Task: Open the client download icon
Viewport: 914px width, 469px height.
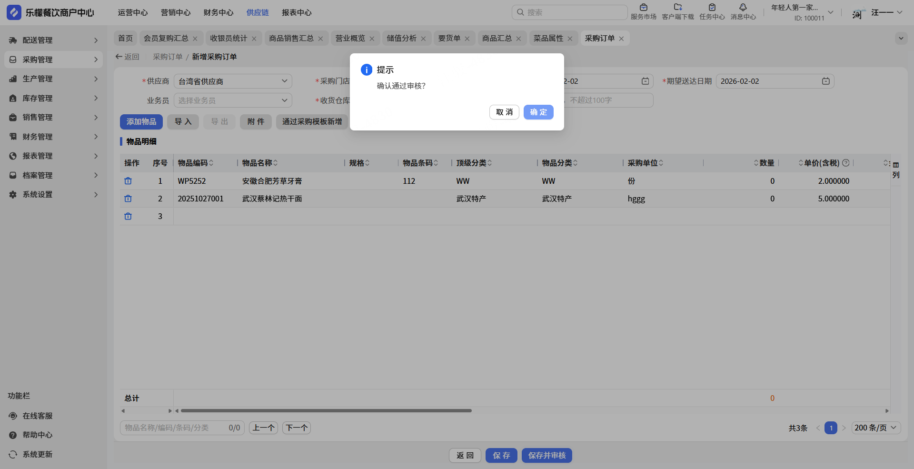Action: click(677, 8)
